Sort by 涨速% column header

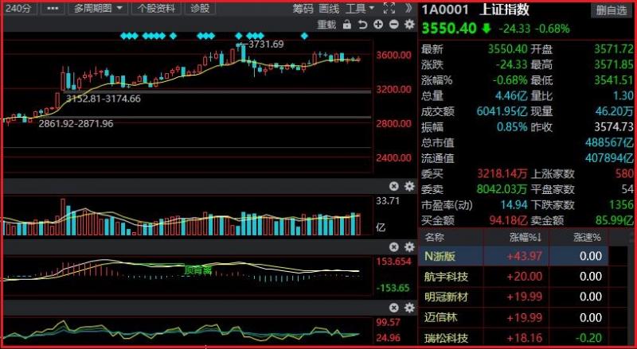coord(587,238)
